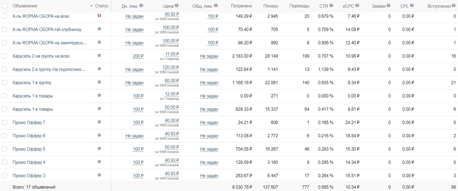
Task: Check the box for Карусель 1 в группу
Action: [x=5, y=83]
